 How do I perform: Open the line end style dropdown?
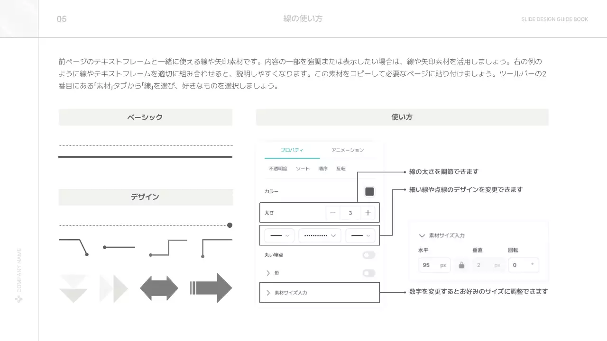[360, 235]
